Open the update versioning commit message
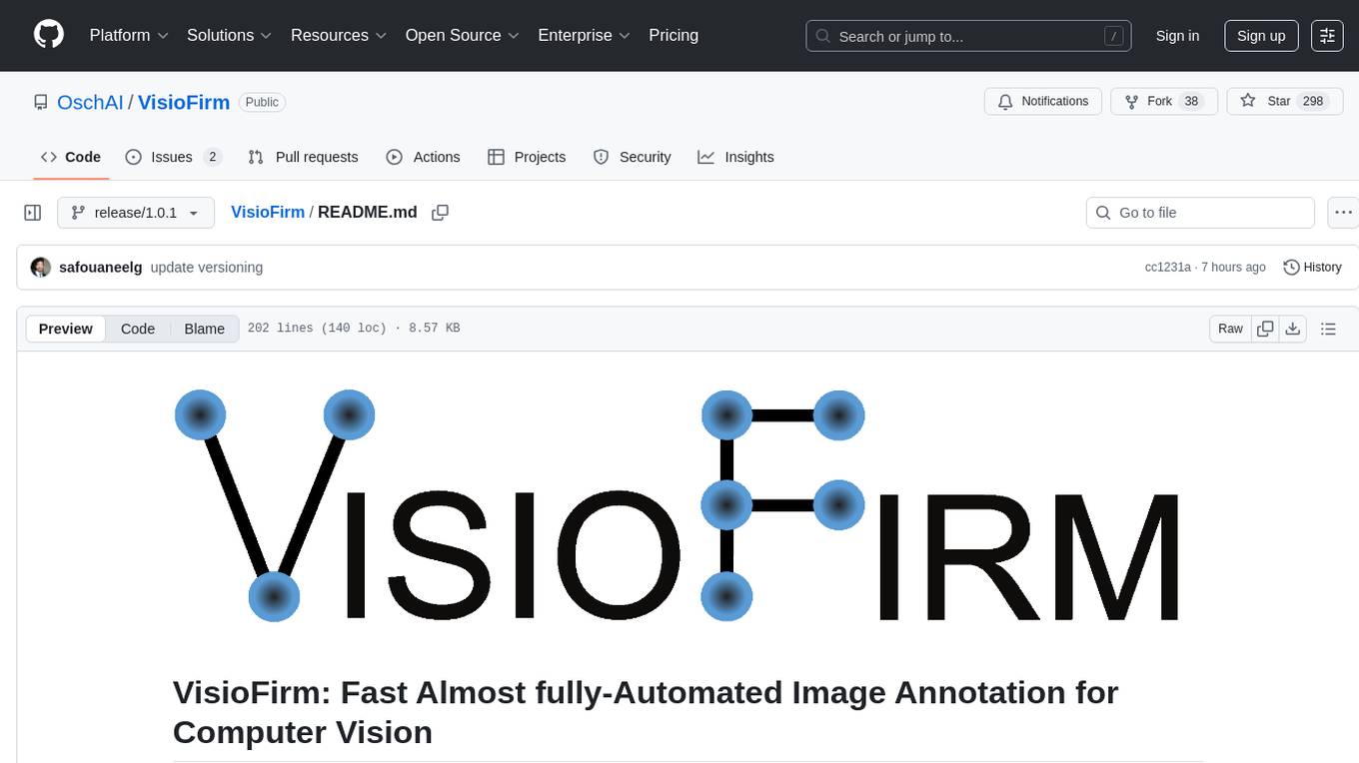The image size is (1359, 763). click(x=207, y=267)
